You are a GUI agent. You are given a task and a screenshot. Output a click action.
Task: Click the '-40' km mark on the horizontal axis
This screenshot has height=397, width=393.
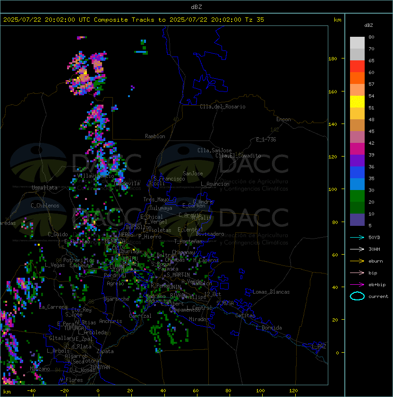(x=31, y=391)
